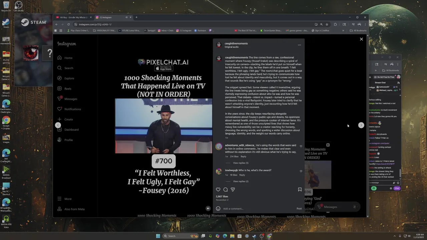The height and width of the screenshot is (240, 427).
Task: Open the Restream bookmark
Action: coord(200,30)
